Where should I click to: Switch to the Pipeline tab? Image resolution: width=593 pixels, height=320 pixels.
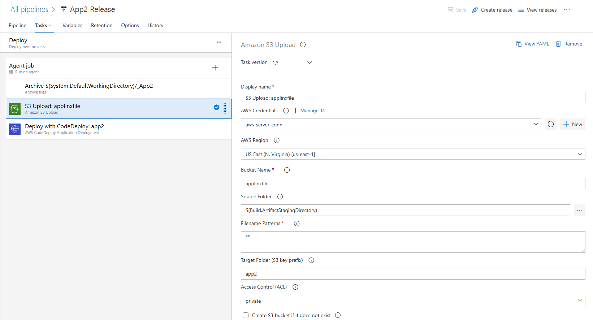pos(17,25)
